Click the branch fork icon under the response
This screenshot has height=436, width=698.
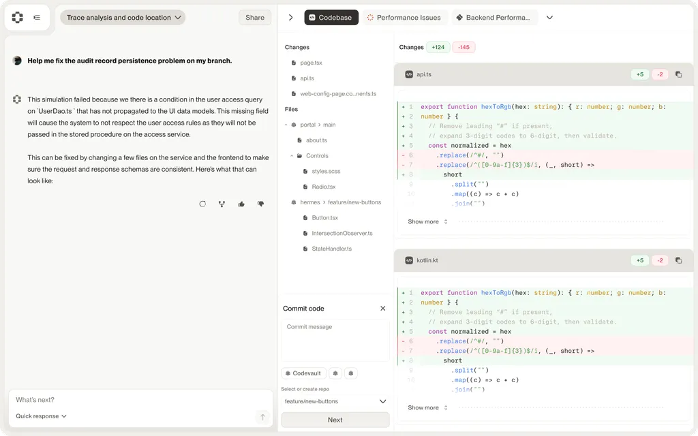click(x=222, y=204)
